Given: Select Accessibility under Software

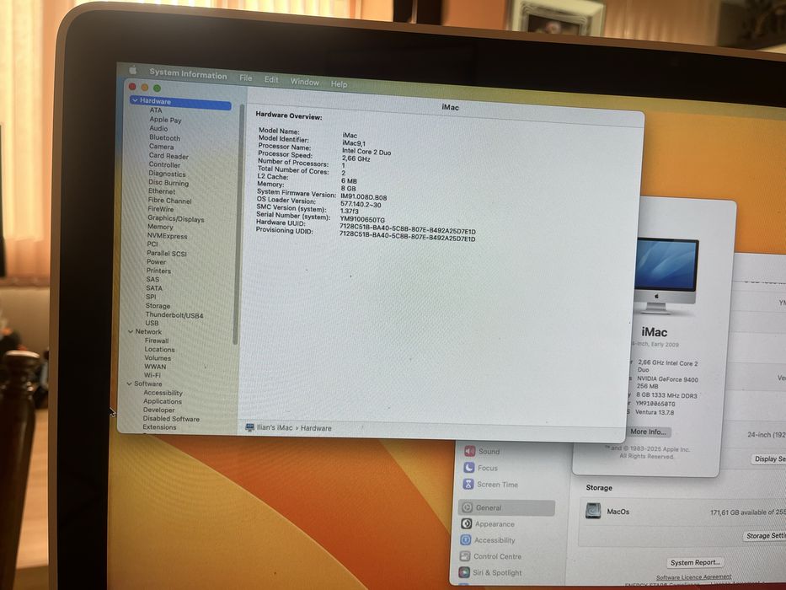Looking at the screenshot, I should [163, 393].
